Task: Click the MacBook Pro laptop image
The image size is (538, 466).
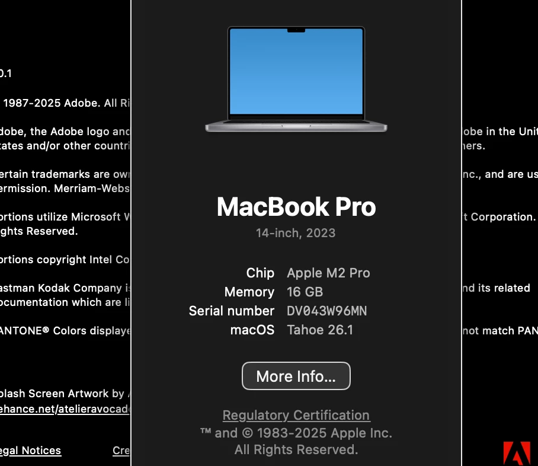Action: click(296, 79)
